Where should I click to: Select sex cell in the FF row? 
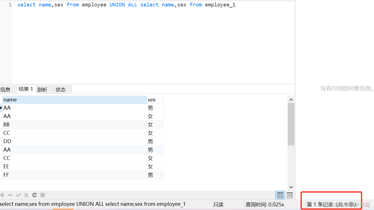pos(155,175)
